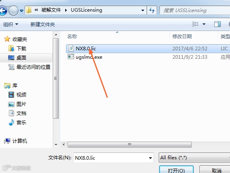The image size is (230, 173).
Task: Open Recent Places (最近访问的位置)
Action: tap(29, 67)
